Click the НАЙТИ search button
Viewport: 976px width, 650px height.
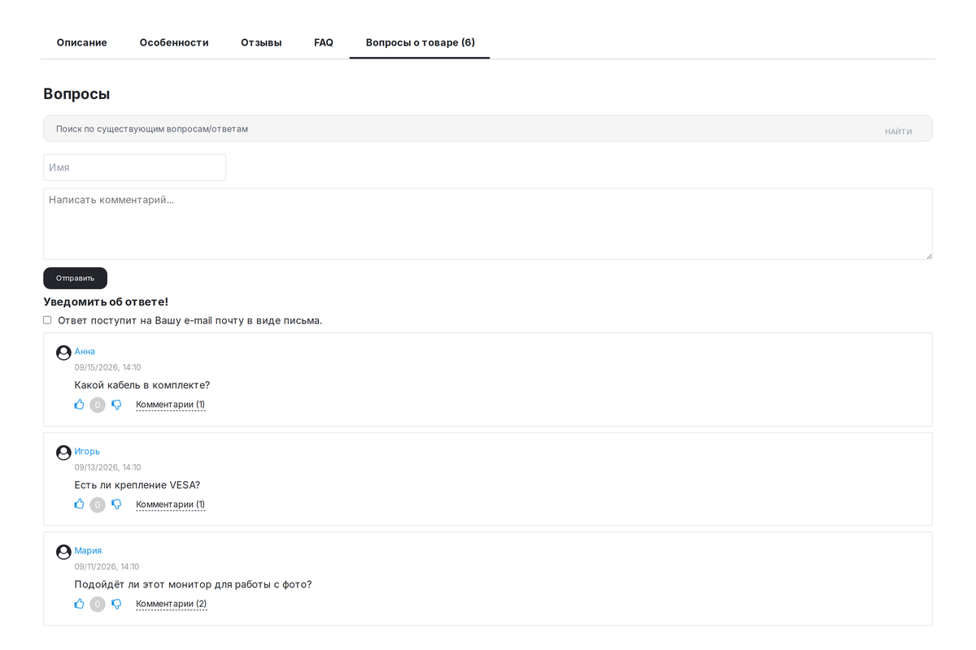point(898,132)
